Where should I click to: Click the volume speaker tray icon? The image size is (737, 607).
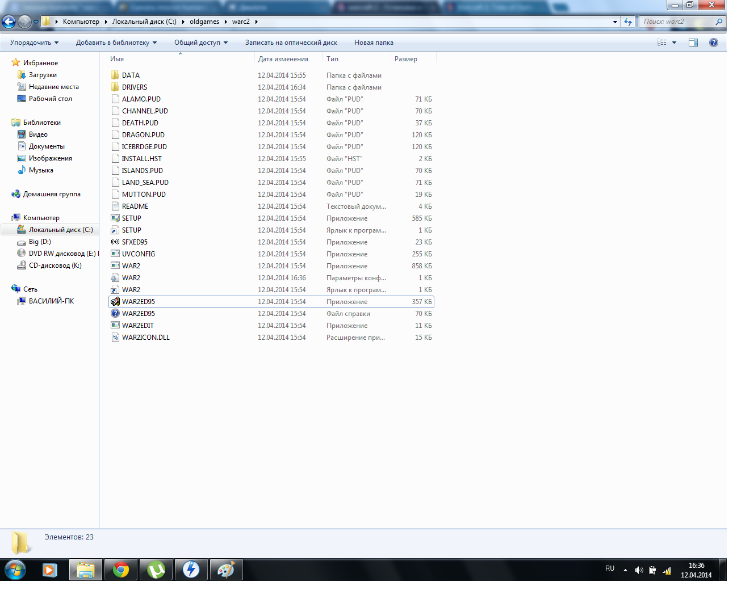[x=639, y=570]
